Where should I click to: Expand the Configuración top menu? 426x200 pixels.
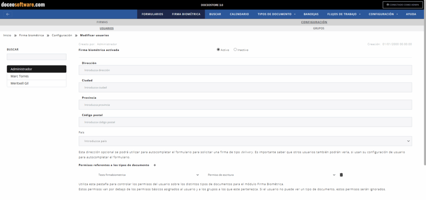click(x=383, y=14)
